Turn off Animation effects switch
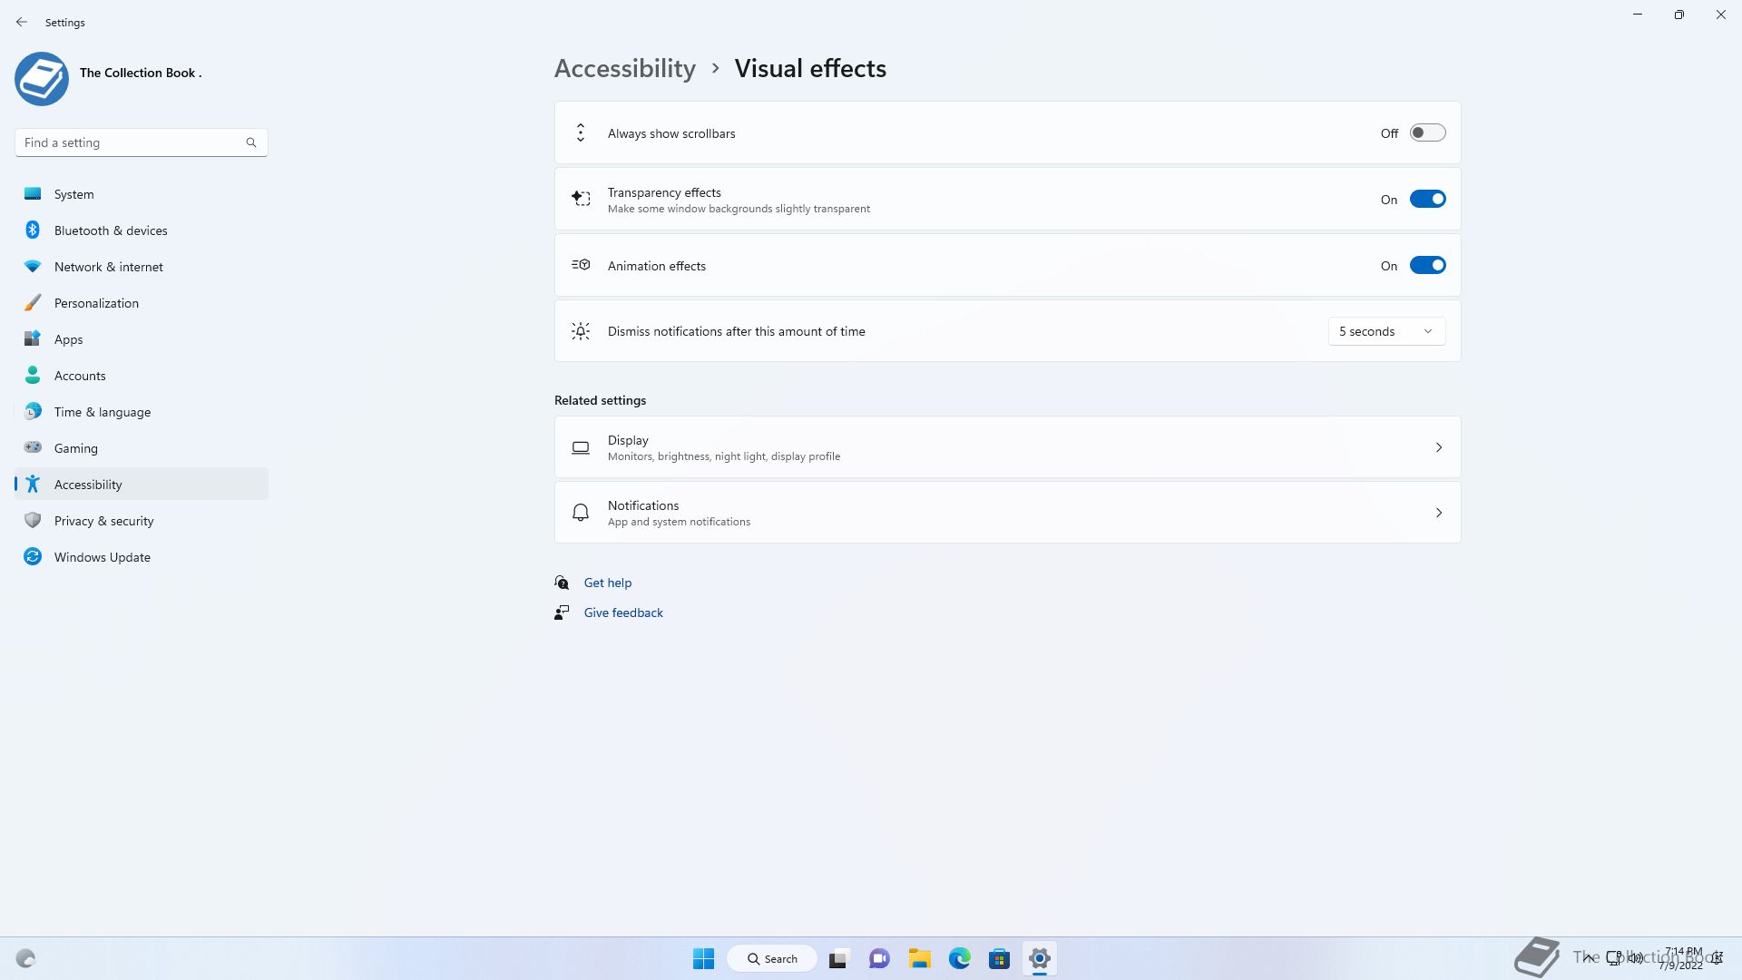 pyautogui.click(x=1427, y=266)
